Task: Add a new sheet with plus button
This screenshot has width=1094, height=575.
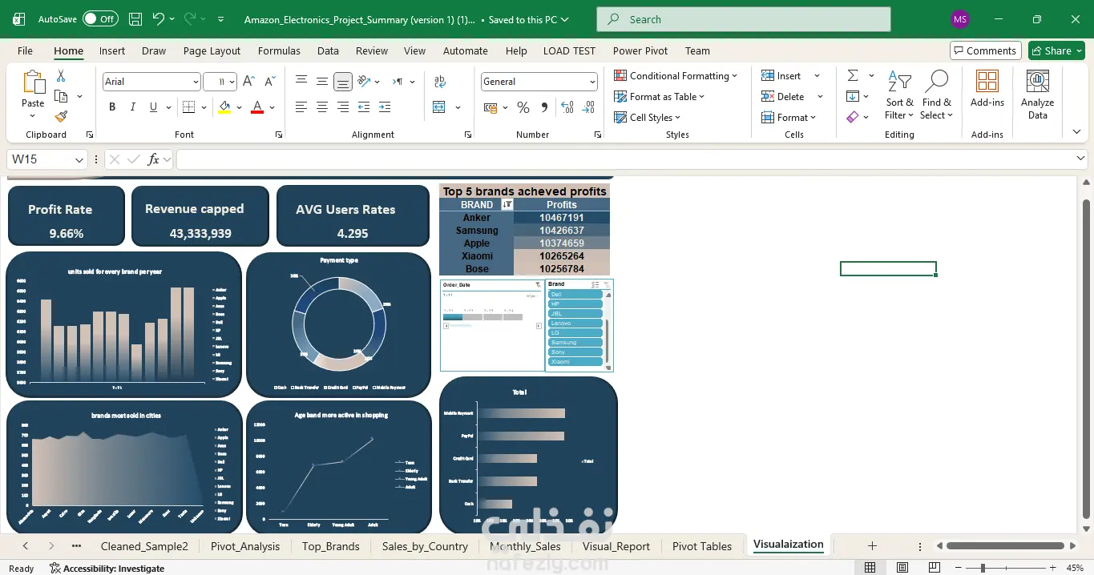Action: pos(872,546)
